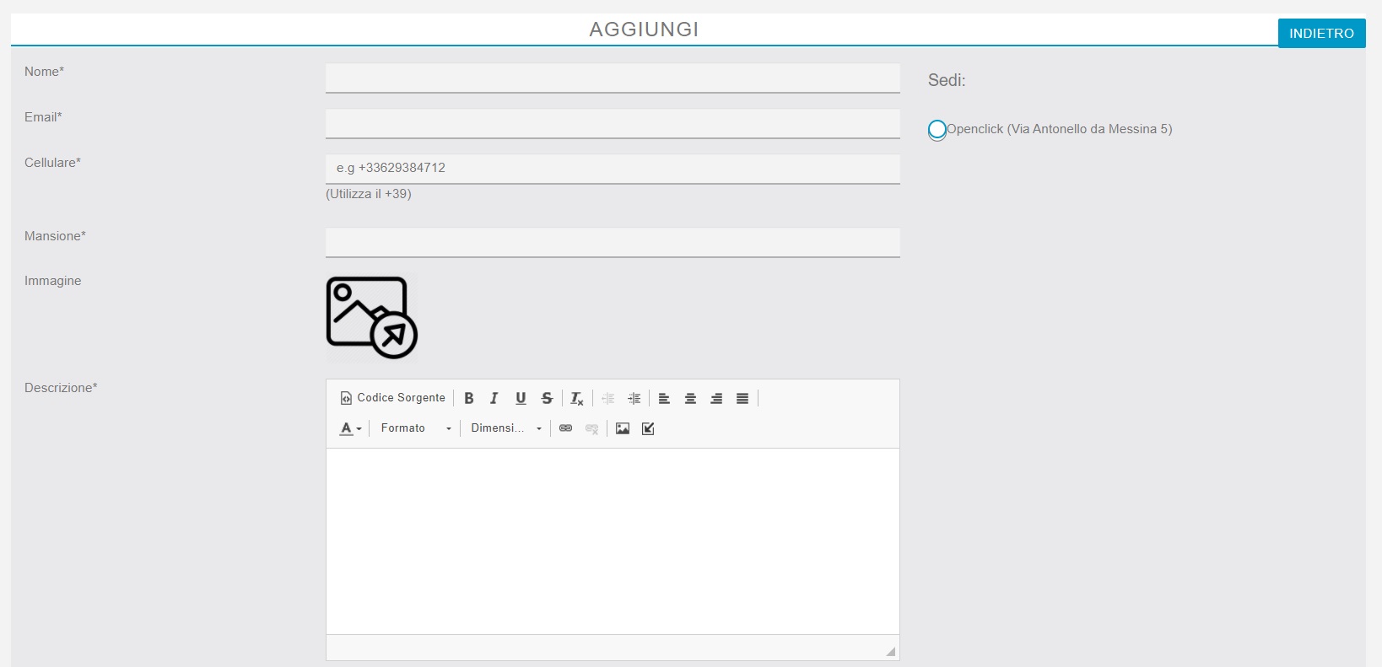The height and width of the screenshot is (667, 1382).
Task: Open the text color picker dropdown
Action: (x=350, y=428)
